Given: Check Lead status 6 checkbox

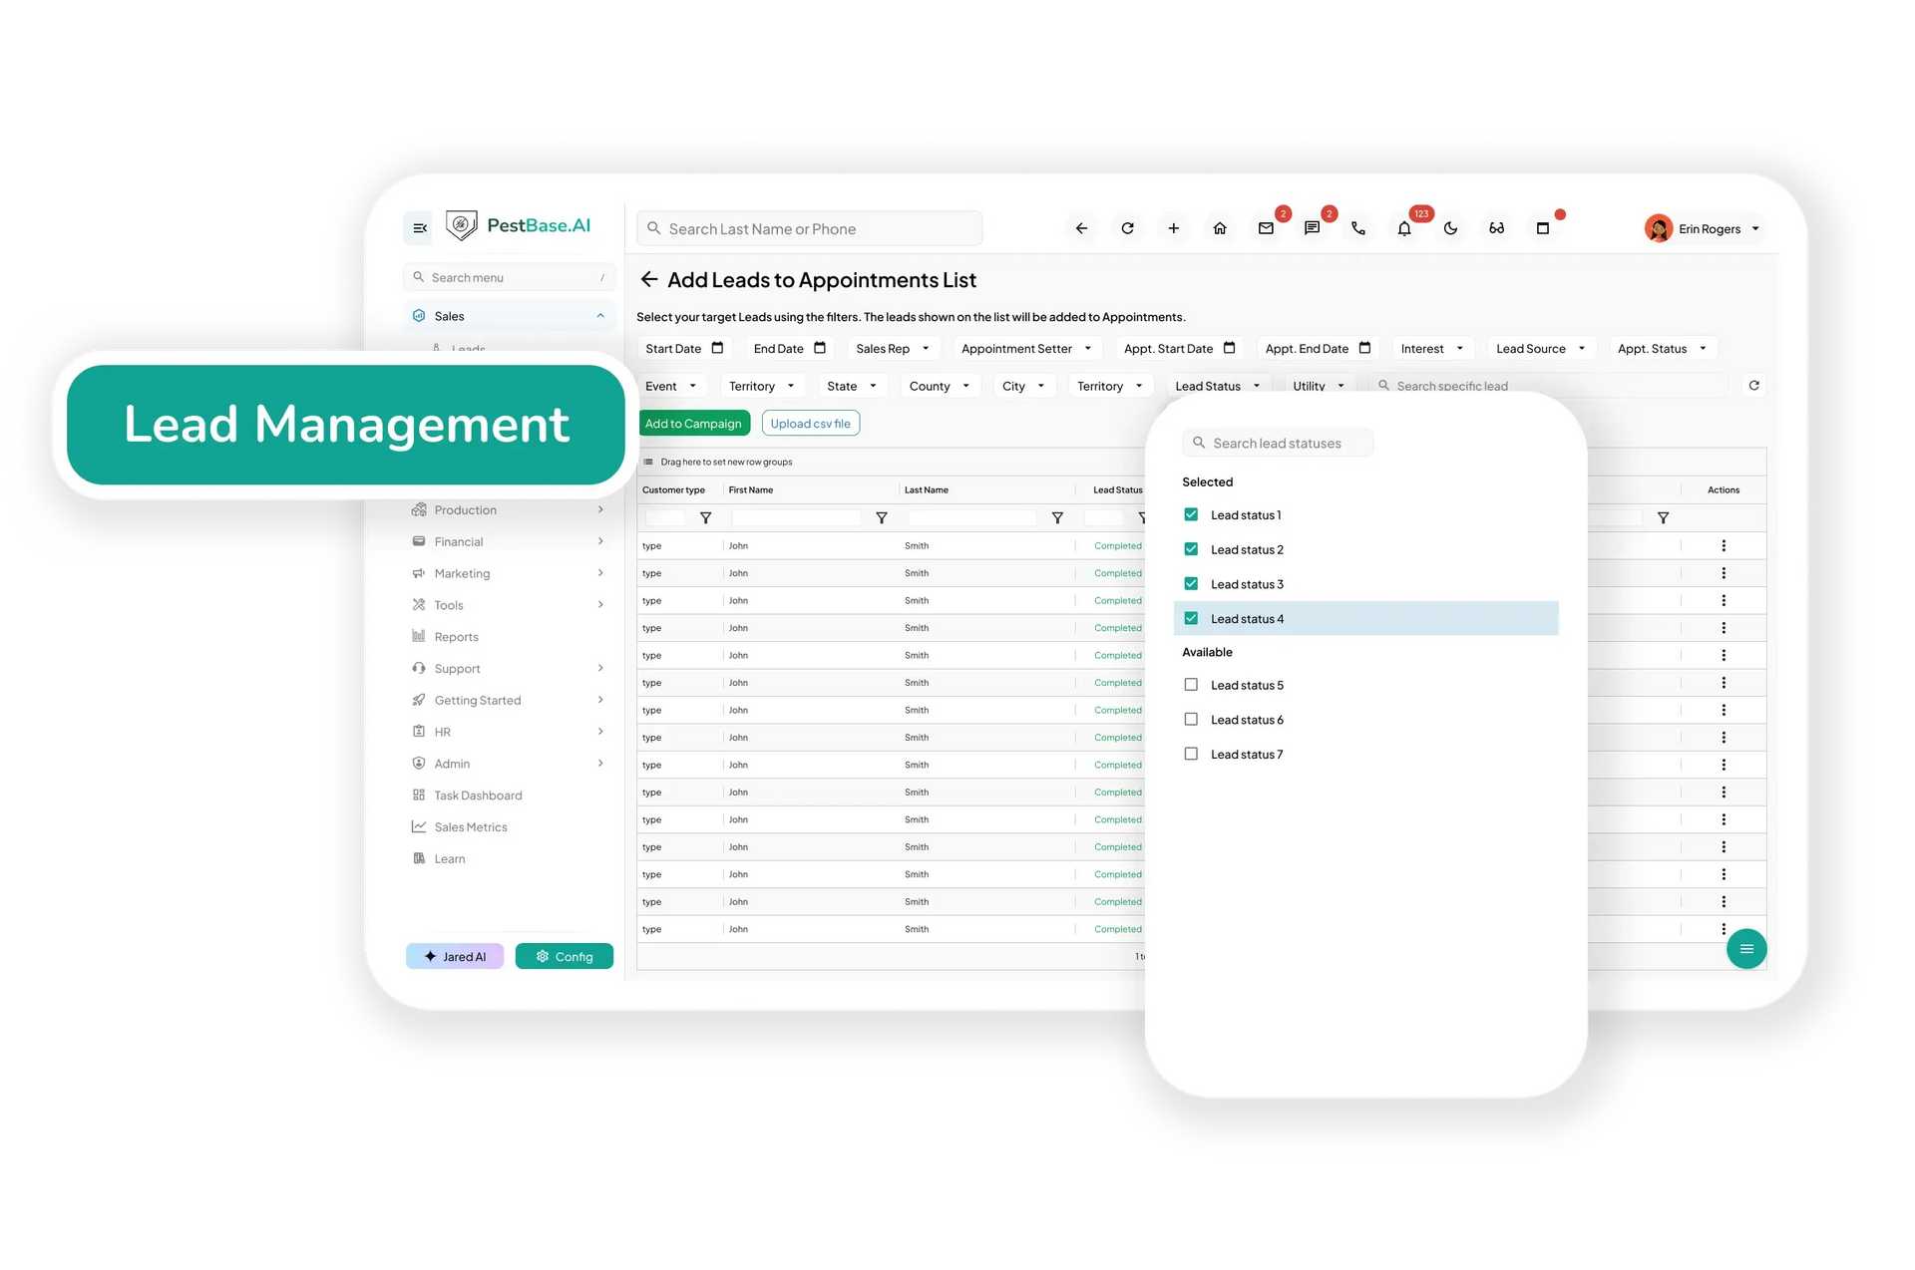Looking at the screenshot, I should click(1191, 720).
